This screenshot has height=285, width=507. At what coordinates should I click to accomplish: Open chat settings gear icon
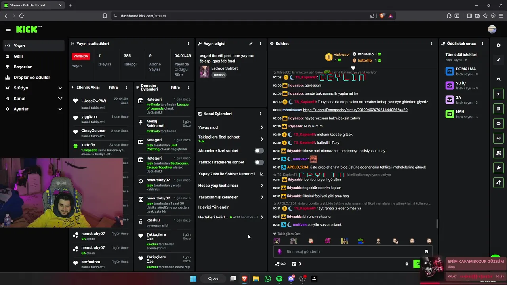click(x=407, y=264)
